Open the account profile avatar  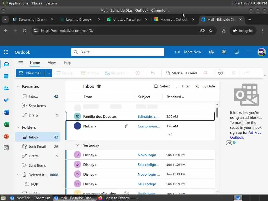pyautogui.click(x=261, y=52)
